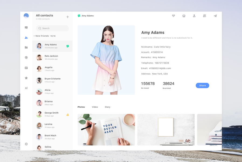
Task: Click the Remarks value Amy Adams
Action: coord(159,57)
